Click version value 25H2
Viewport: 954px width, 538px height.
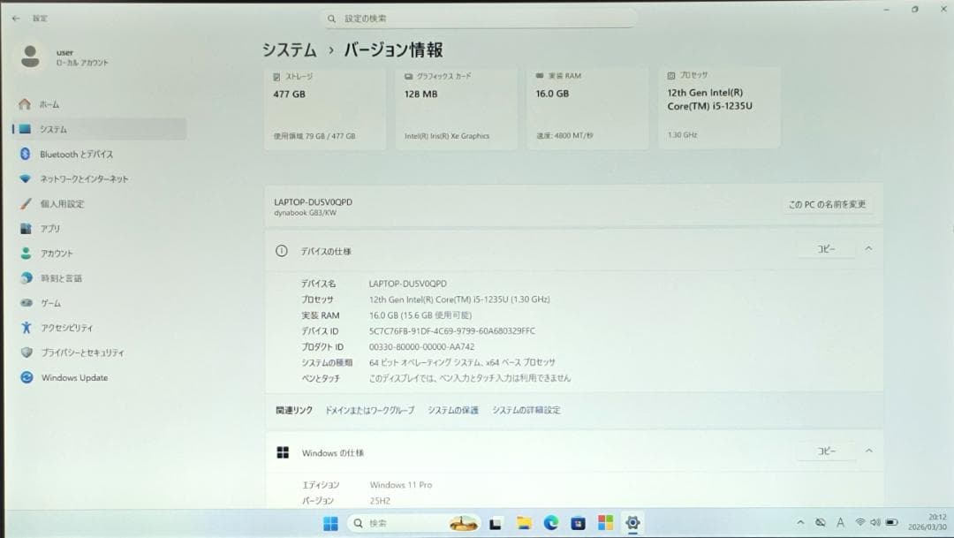(x=380, y=501)
